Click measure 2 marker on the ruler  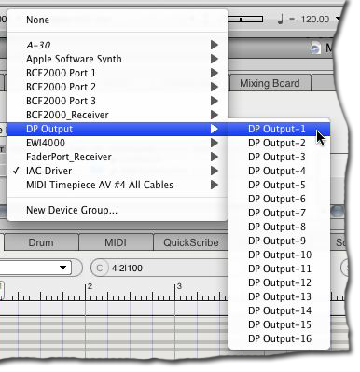click(90, 286)
